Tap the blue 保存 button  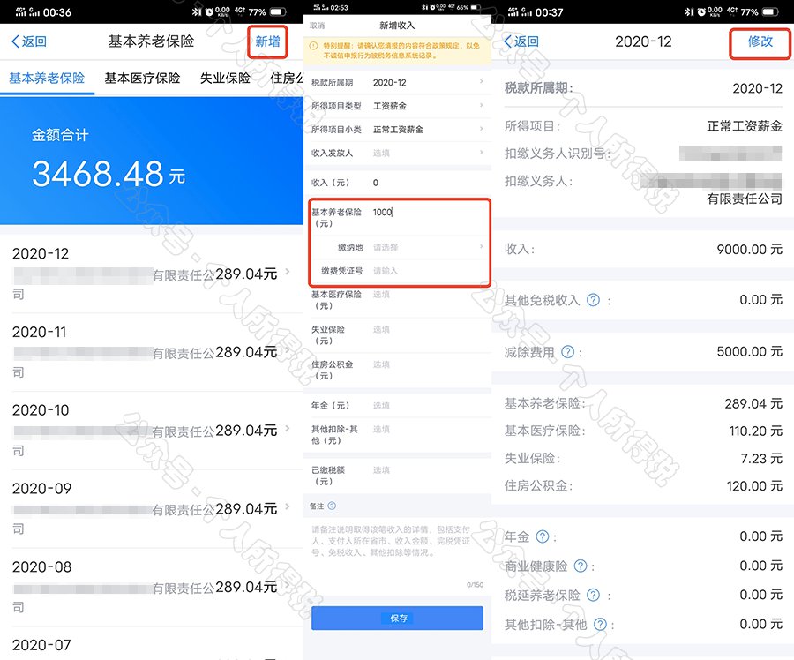click(x=398, y=618)
